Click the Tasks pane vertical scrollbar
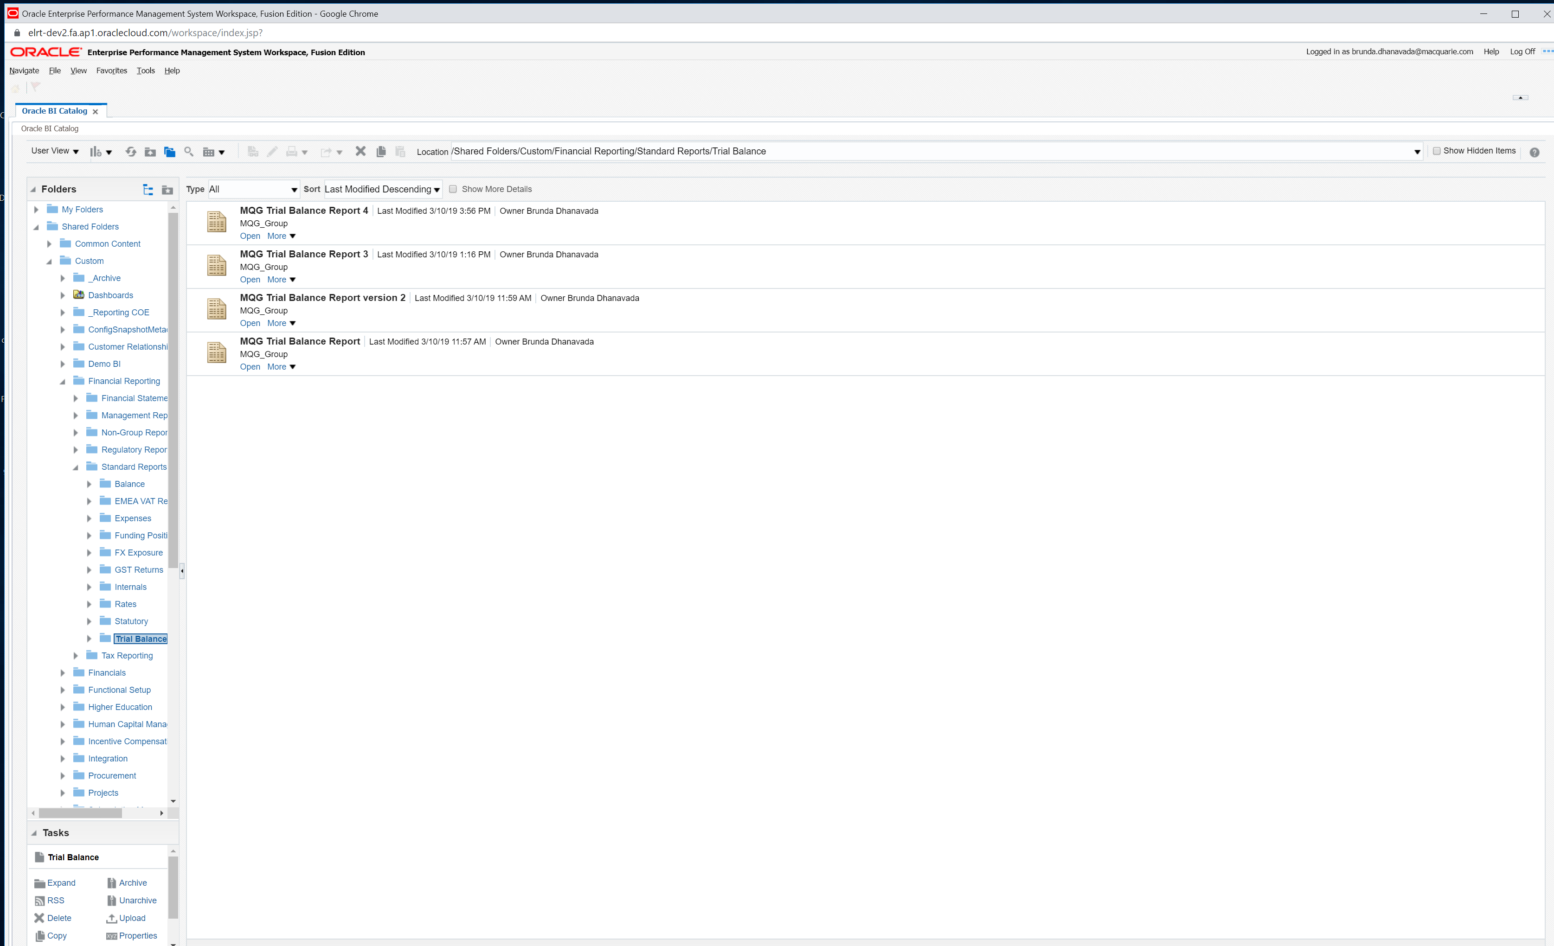The width and height of the screenshot is (1554, 946). pos(173,888)
